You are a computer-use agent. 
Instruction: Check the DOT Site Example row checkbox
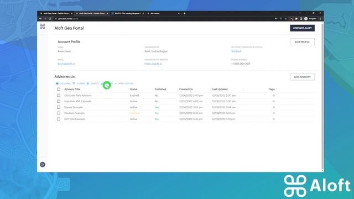59,119
